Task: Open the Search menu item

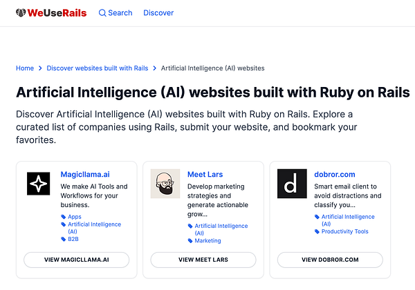Action: (x=116, y=12)
